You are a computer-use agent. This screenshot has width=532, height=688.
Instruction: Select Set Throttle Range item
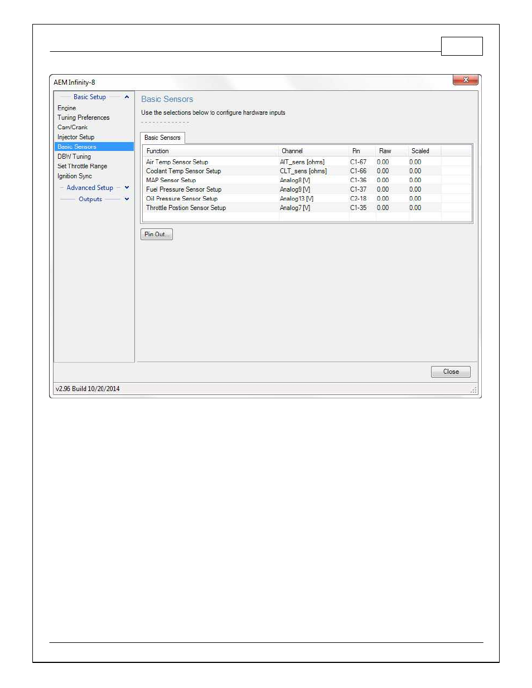82,166
